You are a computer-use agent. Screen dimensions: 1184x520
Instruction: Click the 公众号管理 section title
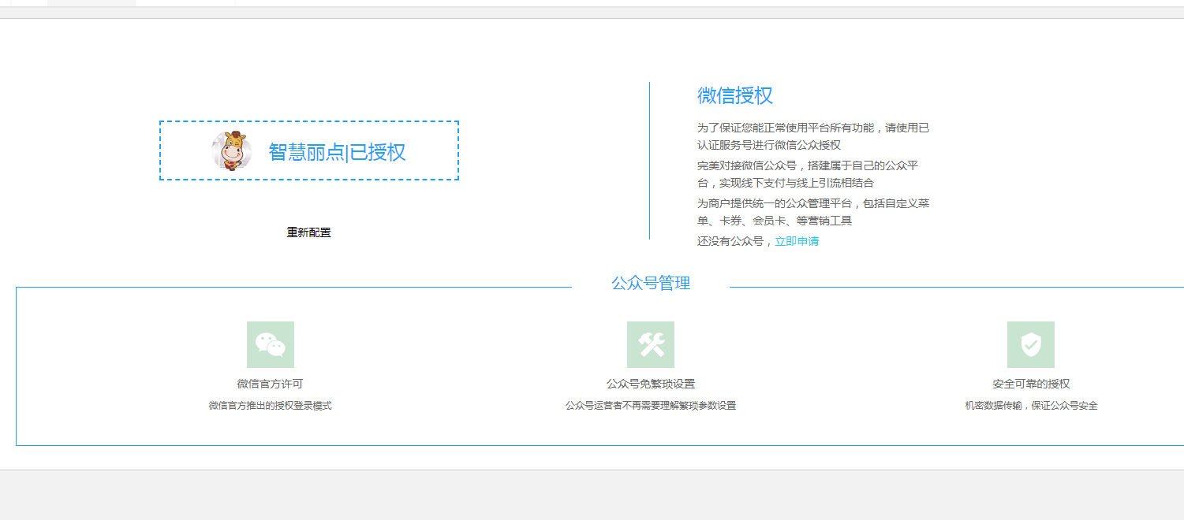point(651,284)
